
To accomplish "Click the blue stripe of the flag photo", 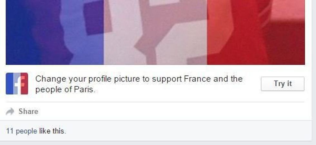I will tap(54, 32).
